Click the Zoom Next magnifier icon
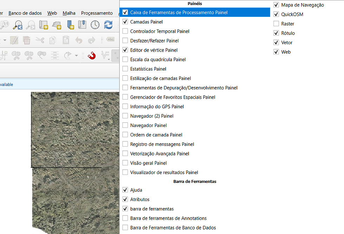Viewport: 344px width, 234px height. 31,25
